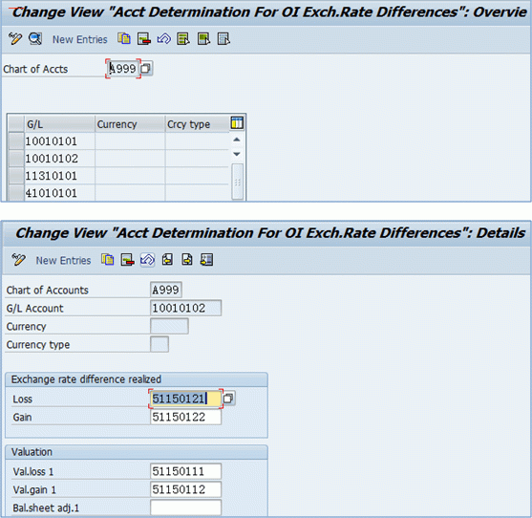Select the row marker for G/L 11310101
Screen dimensions: 532x518
click(16, 176)
